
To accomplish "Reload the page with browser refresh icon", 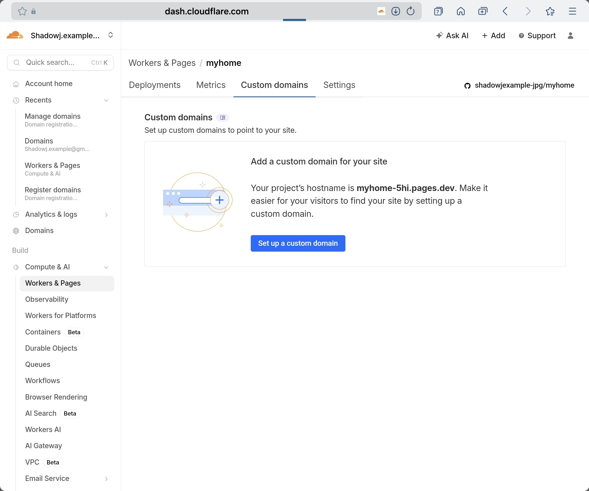I will click(410, 11).
